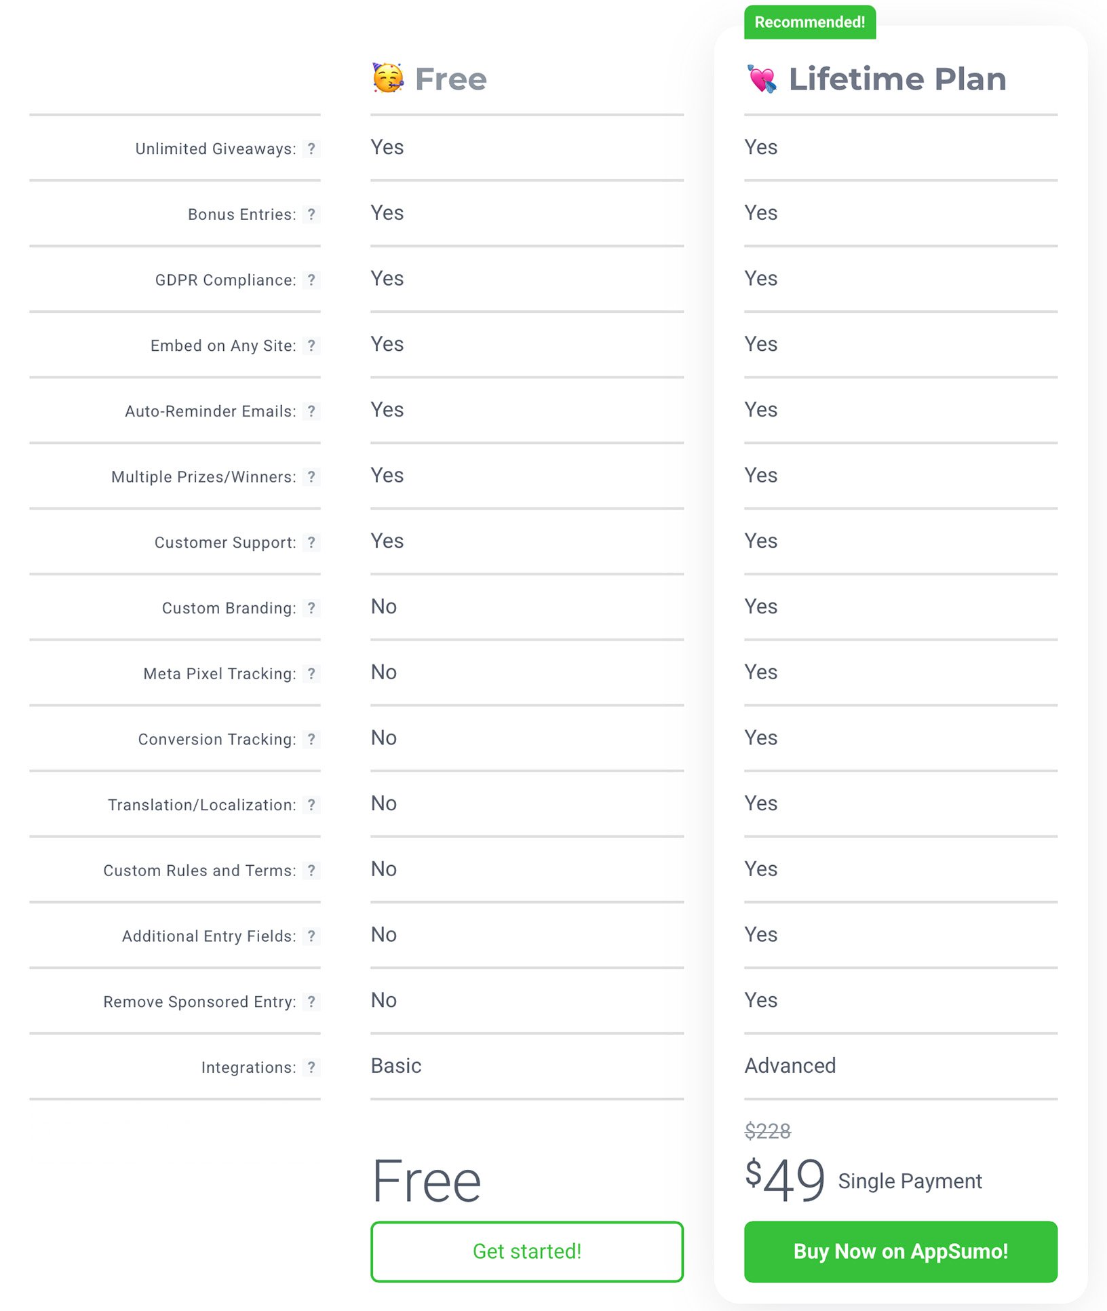Screen dimensions: 1107x1311
Task: Click Buy Now on AppSumo
Action: pos(900,1251)
